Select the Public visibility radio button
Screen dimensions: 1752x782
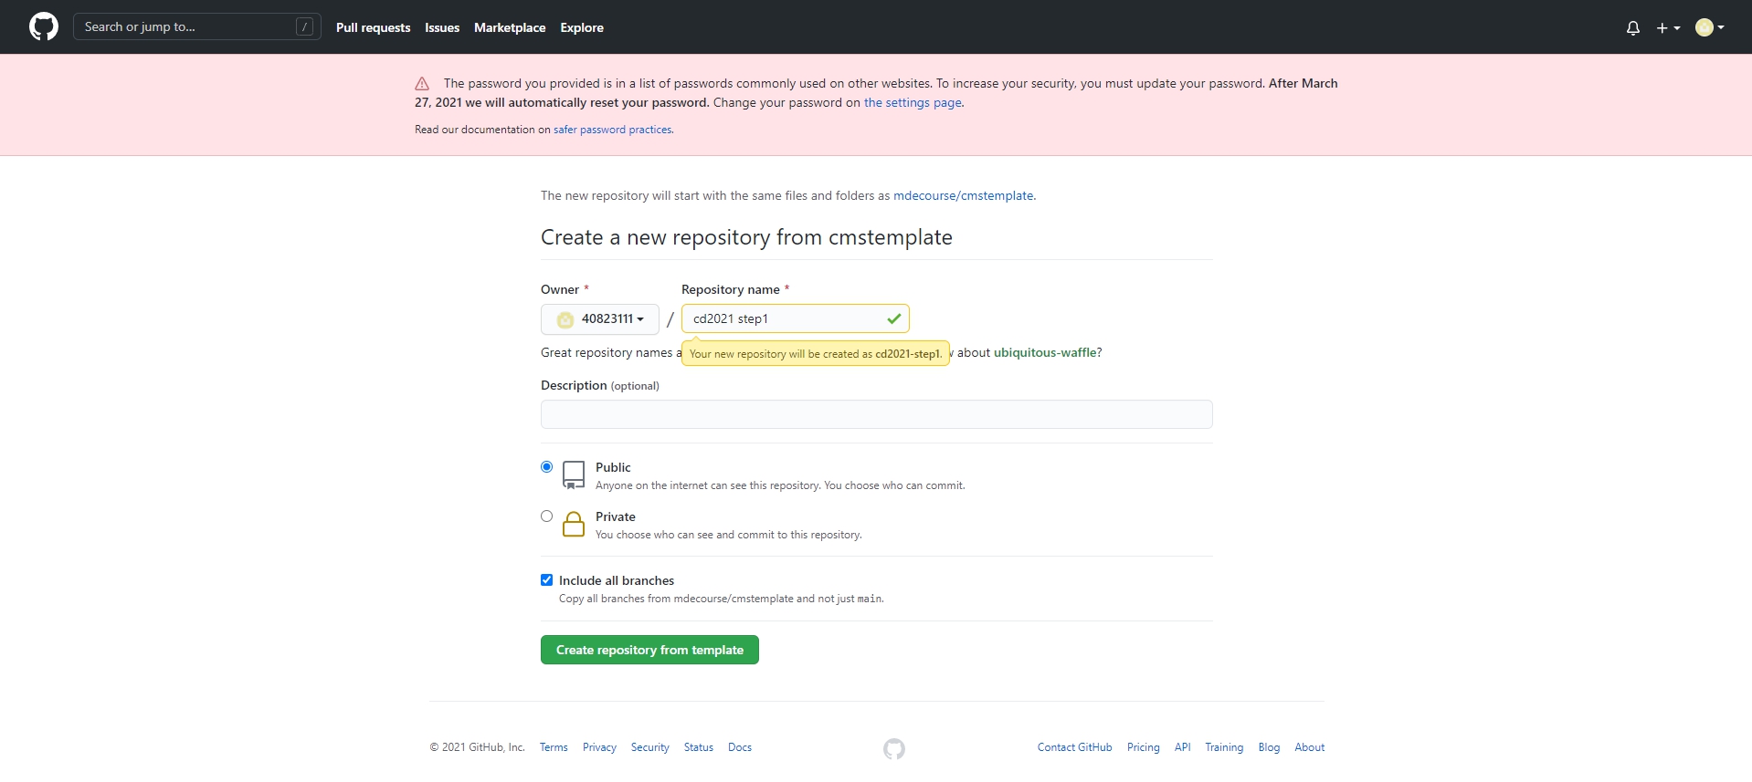tap(547, 466)
